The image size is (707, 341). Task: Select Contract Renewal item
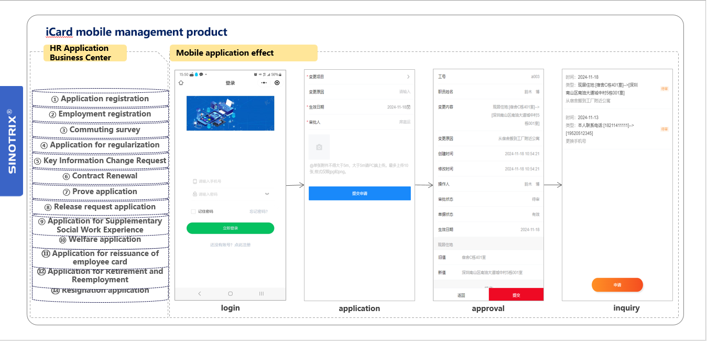coord(100,176)
